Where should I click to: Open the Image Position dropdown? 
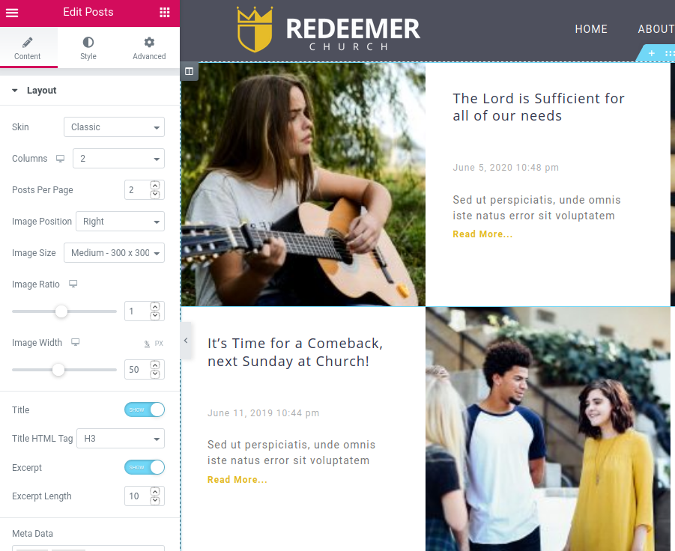[120, 221]
